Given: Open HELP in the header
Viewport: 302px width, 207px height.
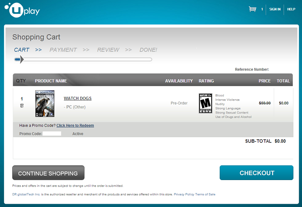Looking at the screenshot, I should click(x=291, y=9).
